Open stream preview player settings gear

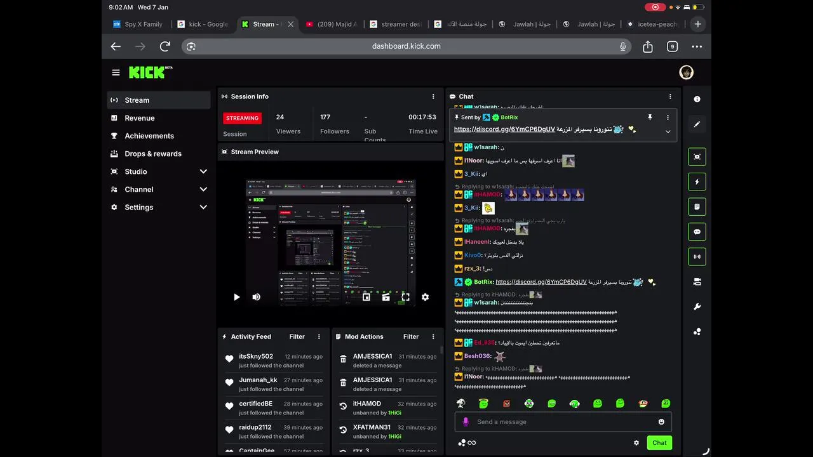(425, 296)
